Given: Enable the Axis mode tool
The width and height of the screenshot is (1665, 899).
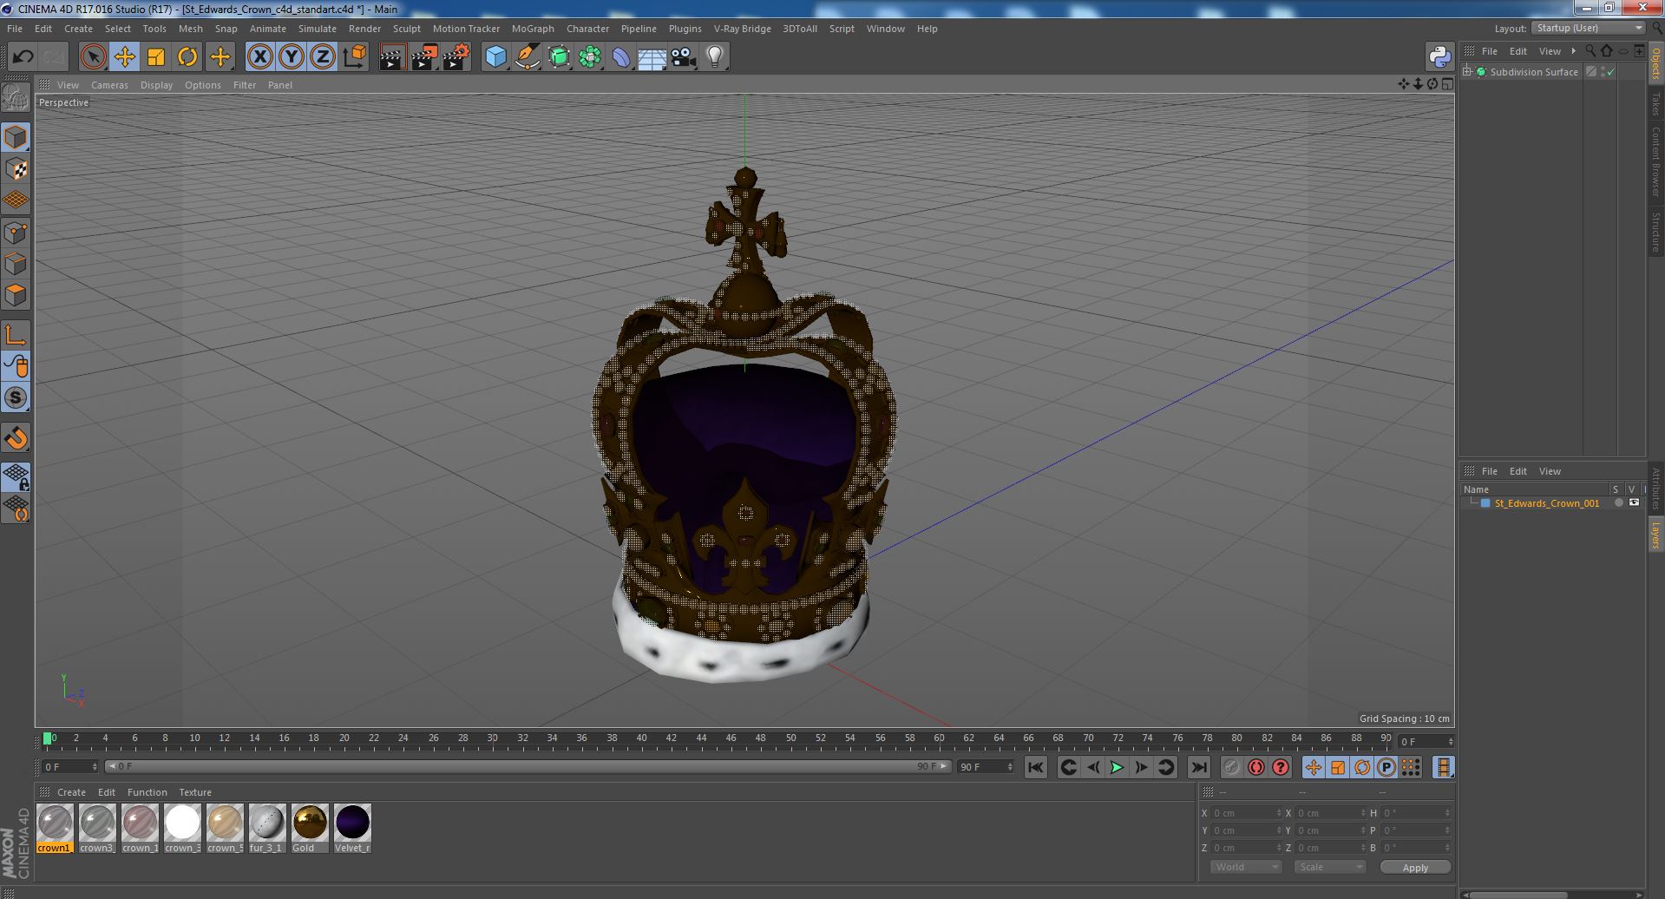Looking at the screenshot, I should tap(16, 335).
